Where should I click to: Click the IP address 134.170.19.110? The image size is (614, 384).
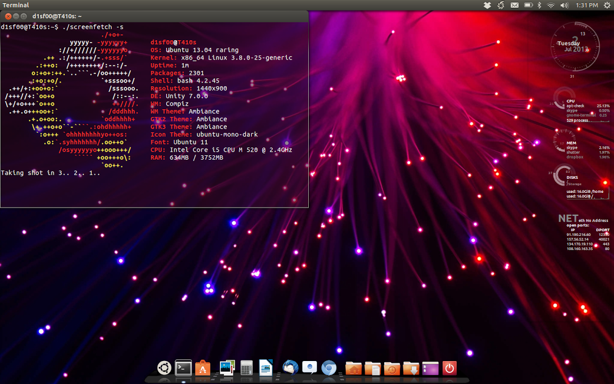[580, 244]
